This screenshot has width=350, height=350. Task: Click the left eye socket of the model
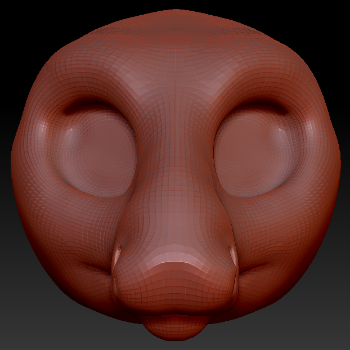tap(96, 153)
